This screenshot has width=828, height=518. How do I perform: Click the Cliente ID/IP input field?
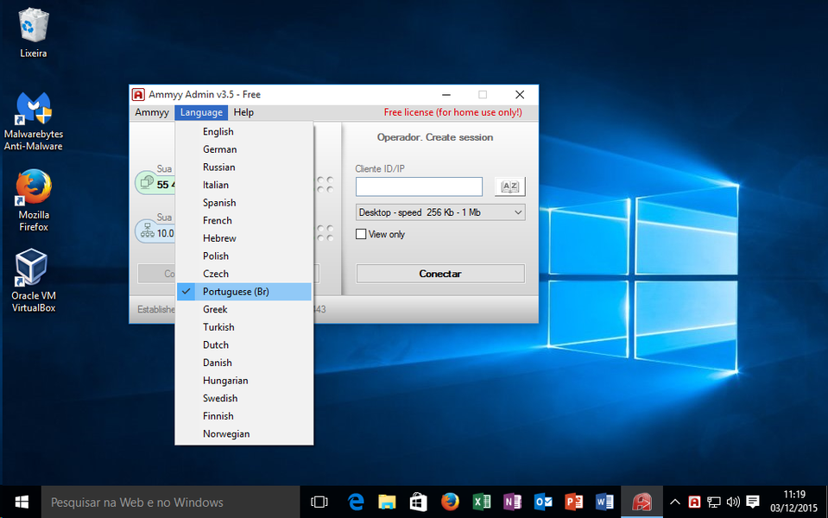point(419,186)
